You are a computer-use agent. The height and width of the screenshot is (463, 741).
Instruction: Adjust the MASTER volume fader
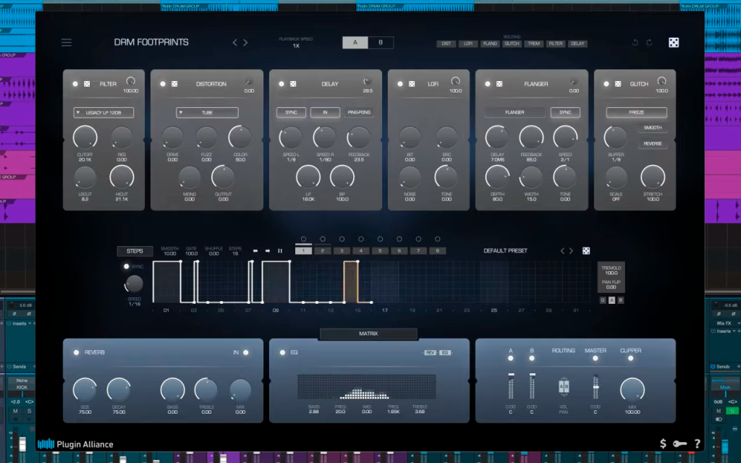596,387
